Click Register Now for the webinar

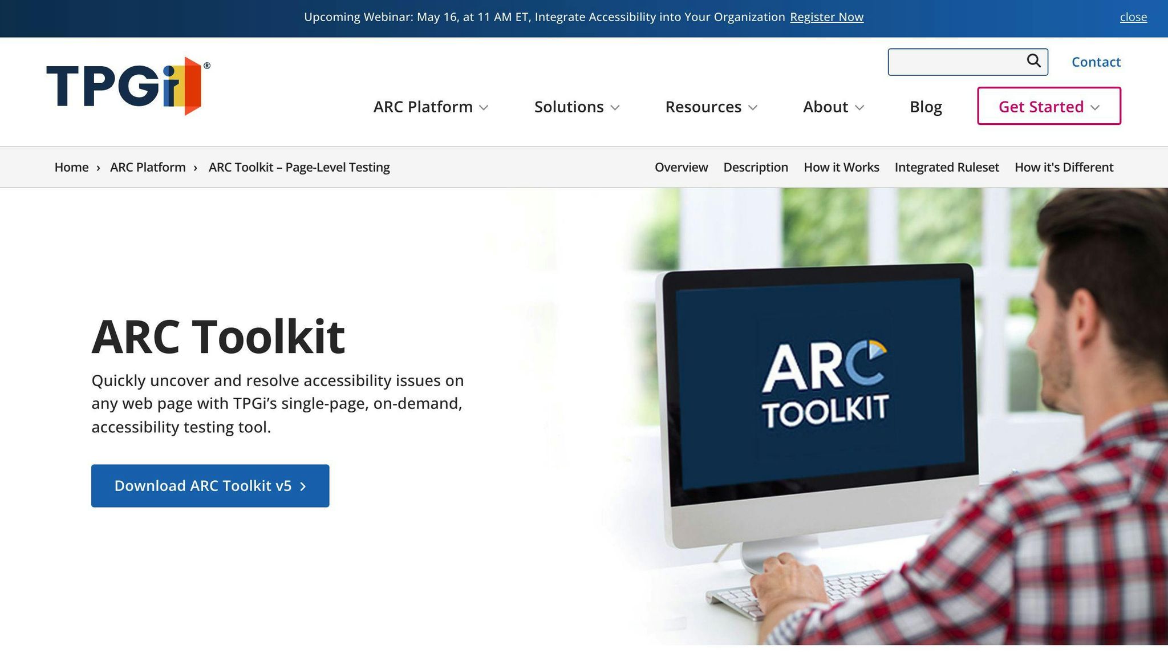[x=826, y=17]
